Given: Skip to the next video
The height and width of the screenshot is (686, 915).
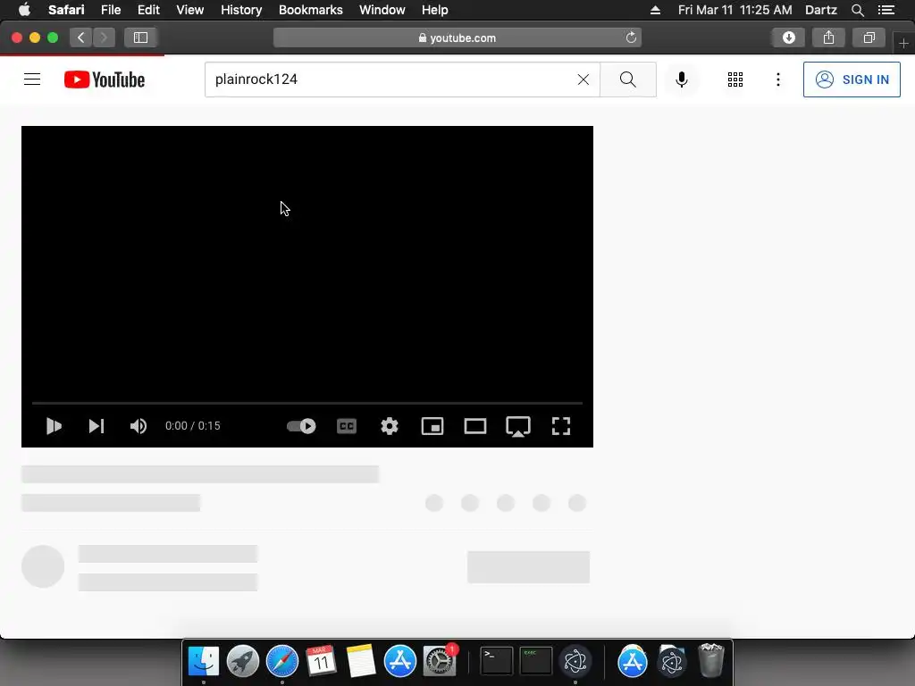Looking at the screenshot, I should tap(97, 426).
